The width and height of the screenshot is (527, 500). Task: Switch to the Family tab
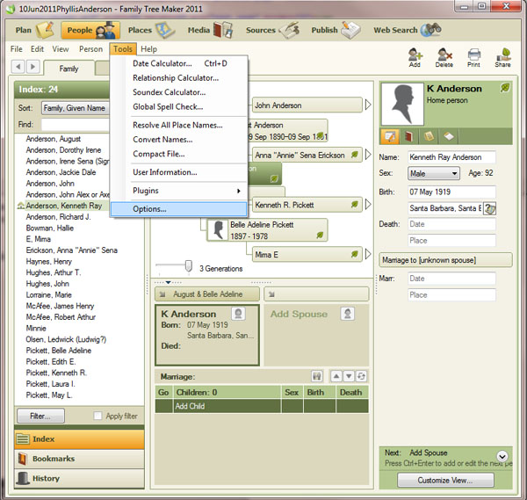pyautogui.click(x=69, y=69)
